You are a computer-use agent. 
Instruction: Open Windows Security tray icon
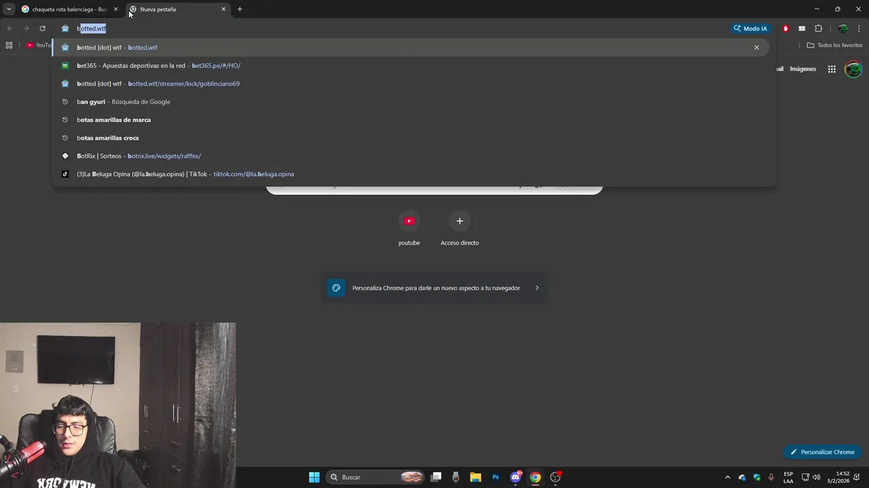(x=757, y=477)
